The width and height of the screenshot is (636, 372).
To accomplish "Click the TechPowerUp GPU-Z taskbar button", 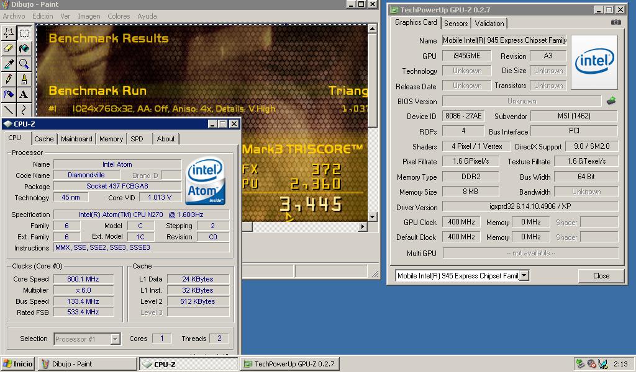I will [x=290, y=364].
